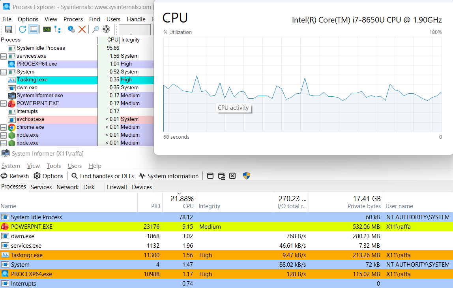Switch to the Firewall tab
This screenshot has width=453, height=288.
pos(117,187)
